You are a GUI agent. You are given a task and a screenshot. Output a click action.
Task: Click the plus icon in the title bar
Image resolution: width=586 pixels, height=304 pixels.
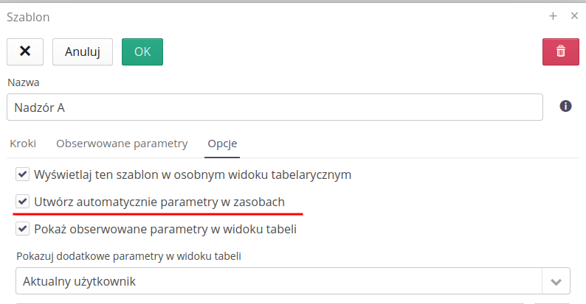(553, 16)
